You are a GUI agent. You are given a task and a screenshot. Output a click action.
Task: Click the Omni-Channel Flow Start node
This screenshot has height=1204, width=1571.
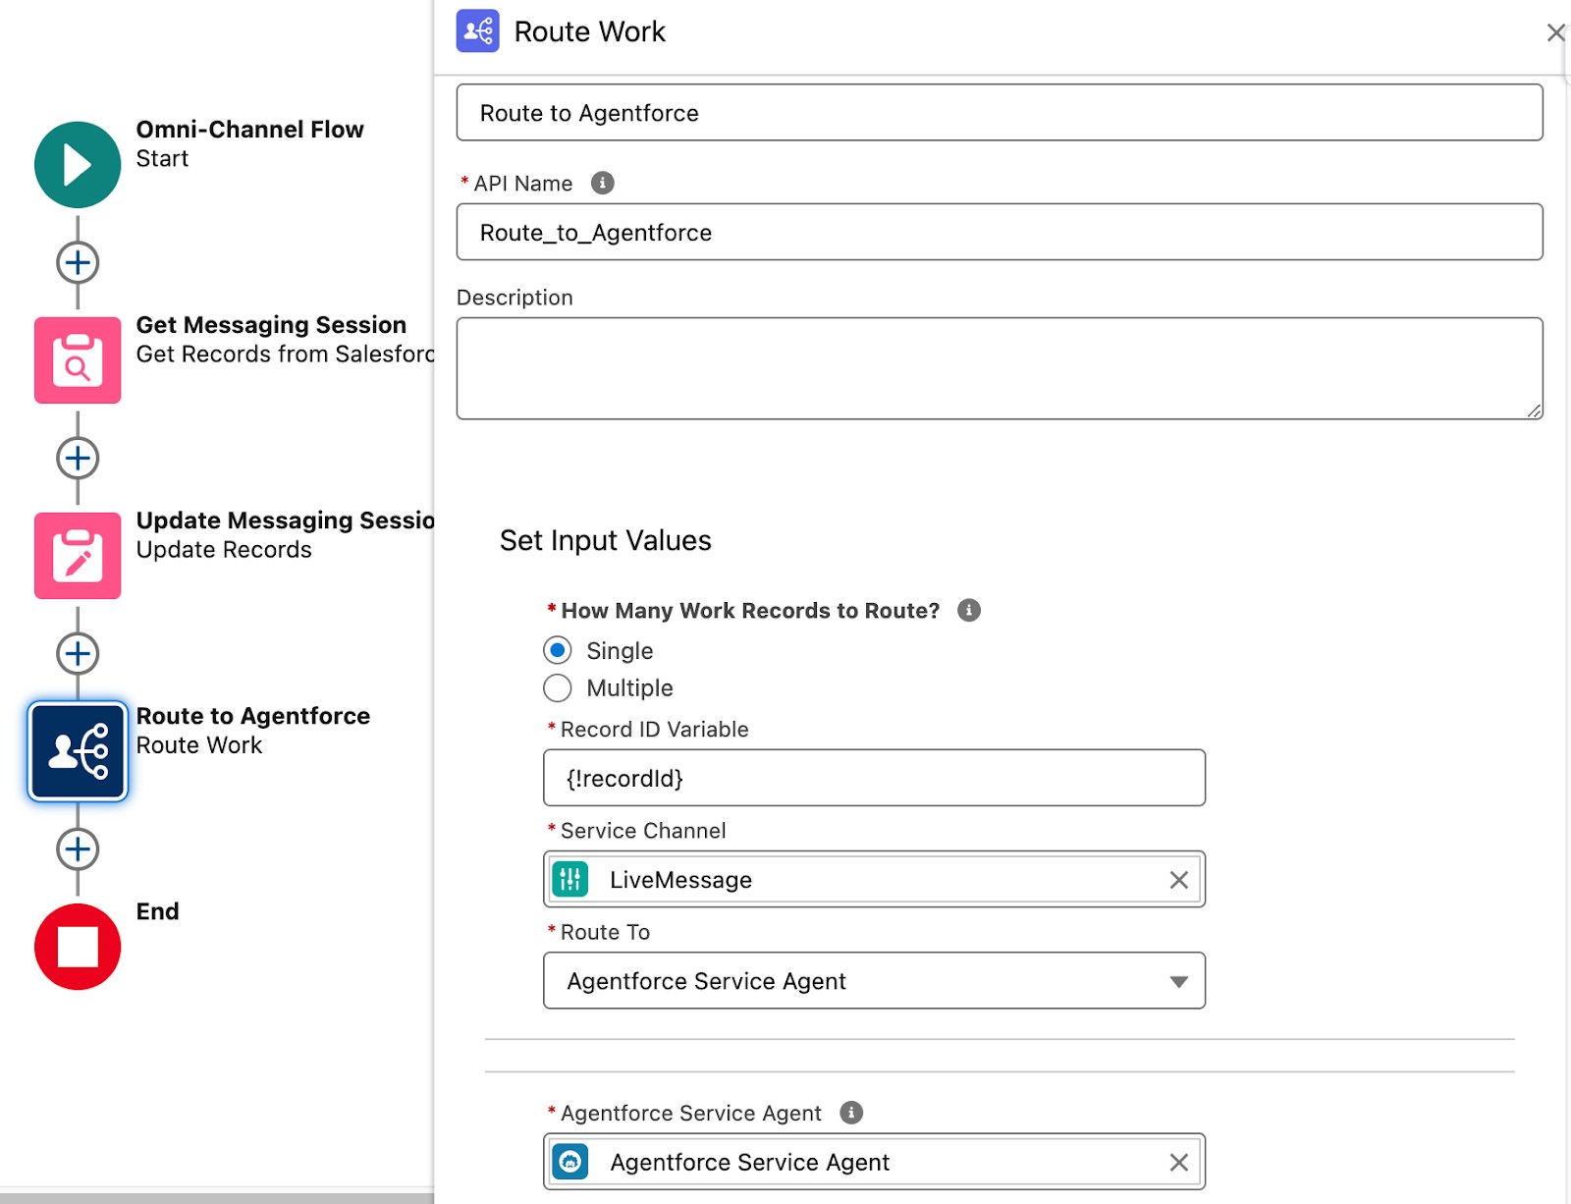tap(78, 164)
